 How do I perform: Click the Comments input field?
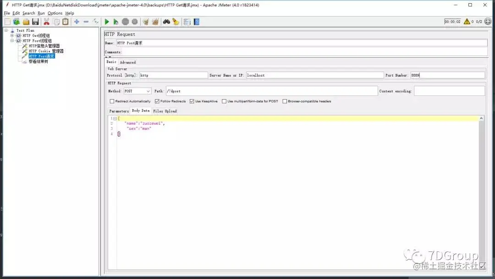(x=305, y=52)
